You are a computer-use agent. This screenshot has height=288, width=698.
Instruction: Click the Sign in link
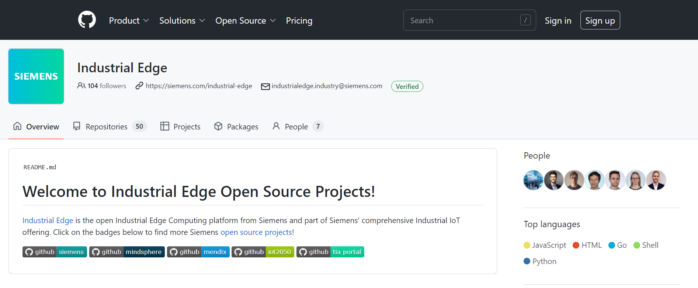pyautogui.click(x=558, y=21)
